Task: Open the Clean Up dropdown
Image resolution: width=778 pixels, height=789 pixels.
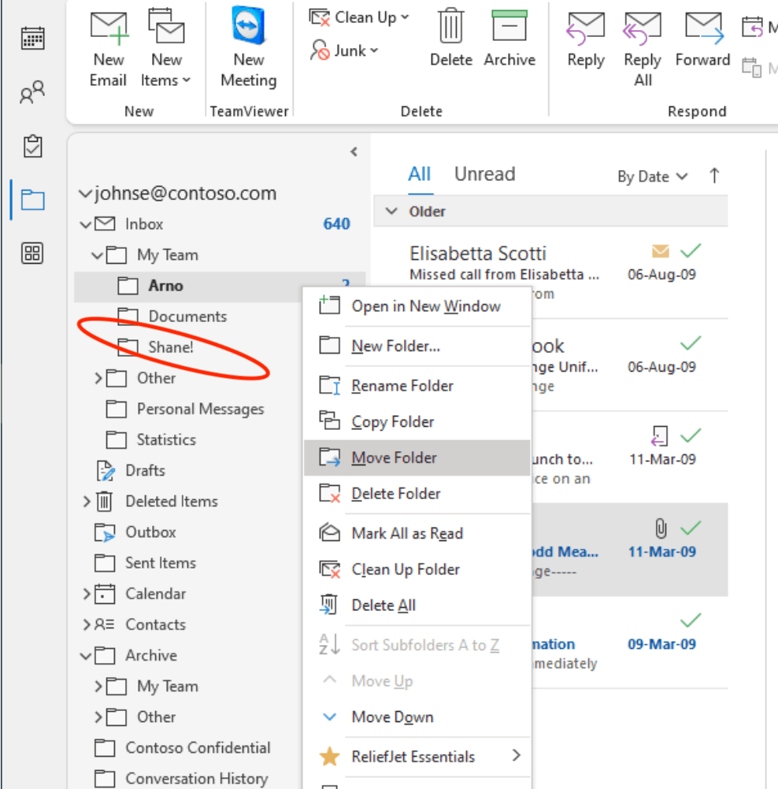Action: [359, 17]
